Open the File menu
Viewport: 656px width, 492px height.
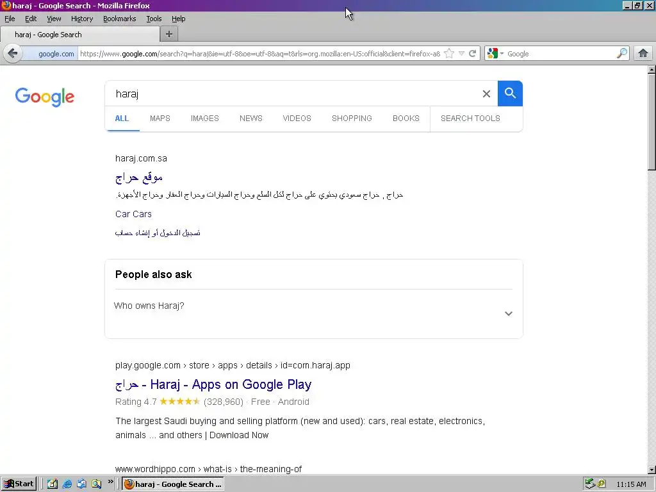pyautogui.click(x=10, y=19)
